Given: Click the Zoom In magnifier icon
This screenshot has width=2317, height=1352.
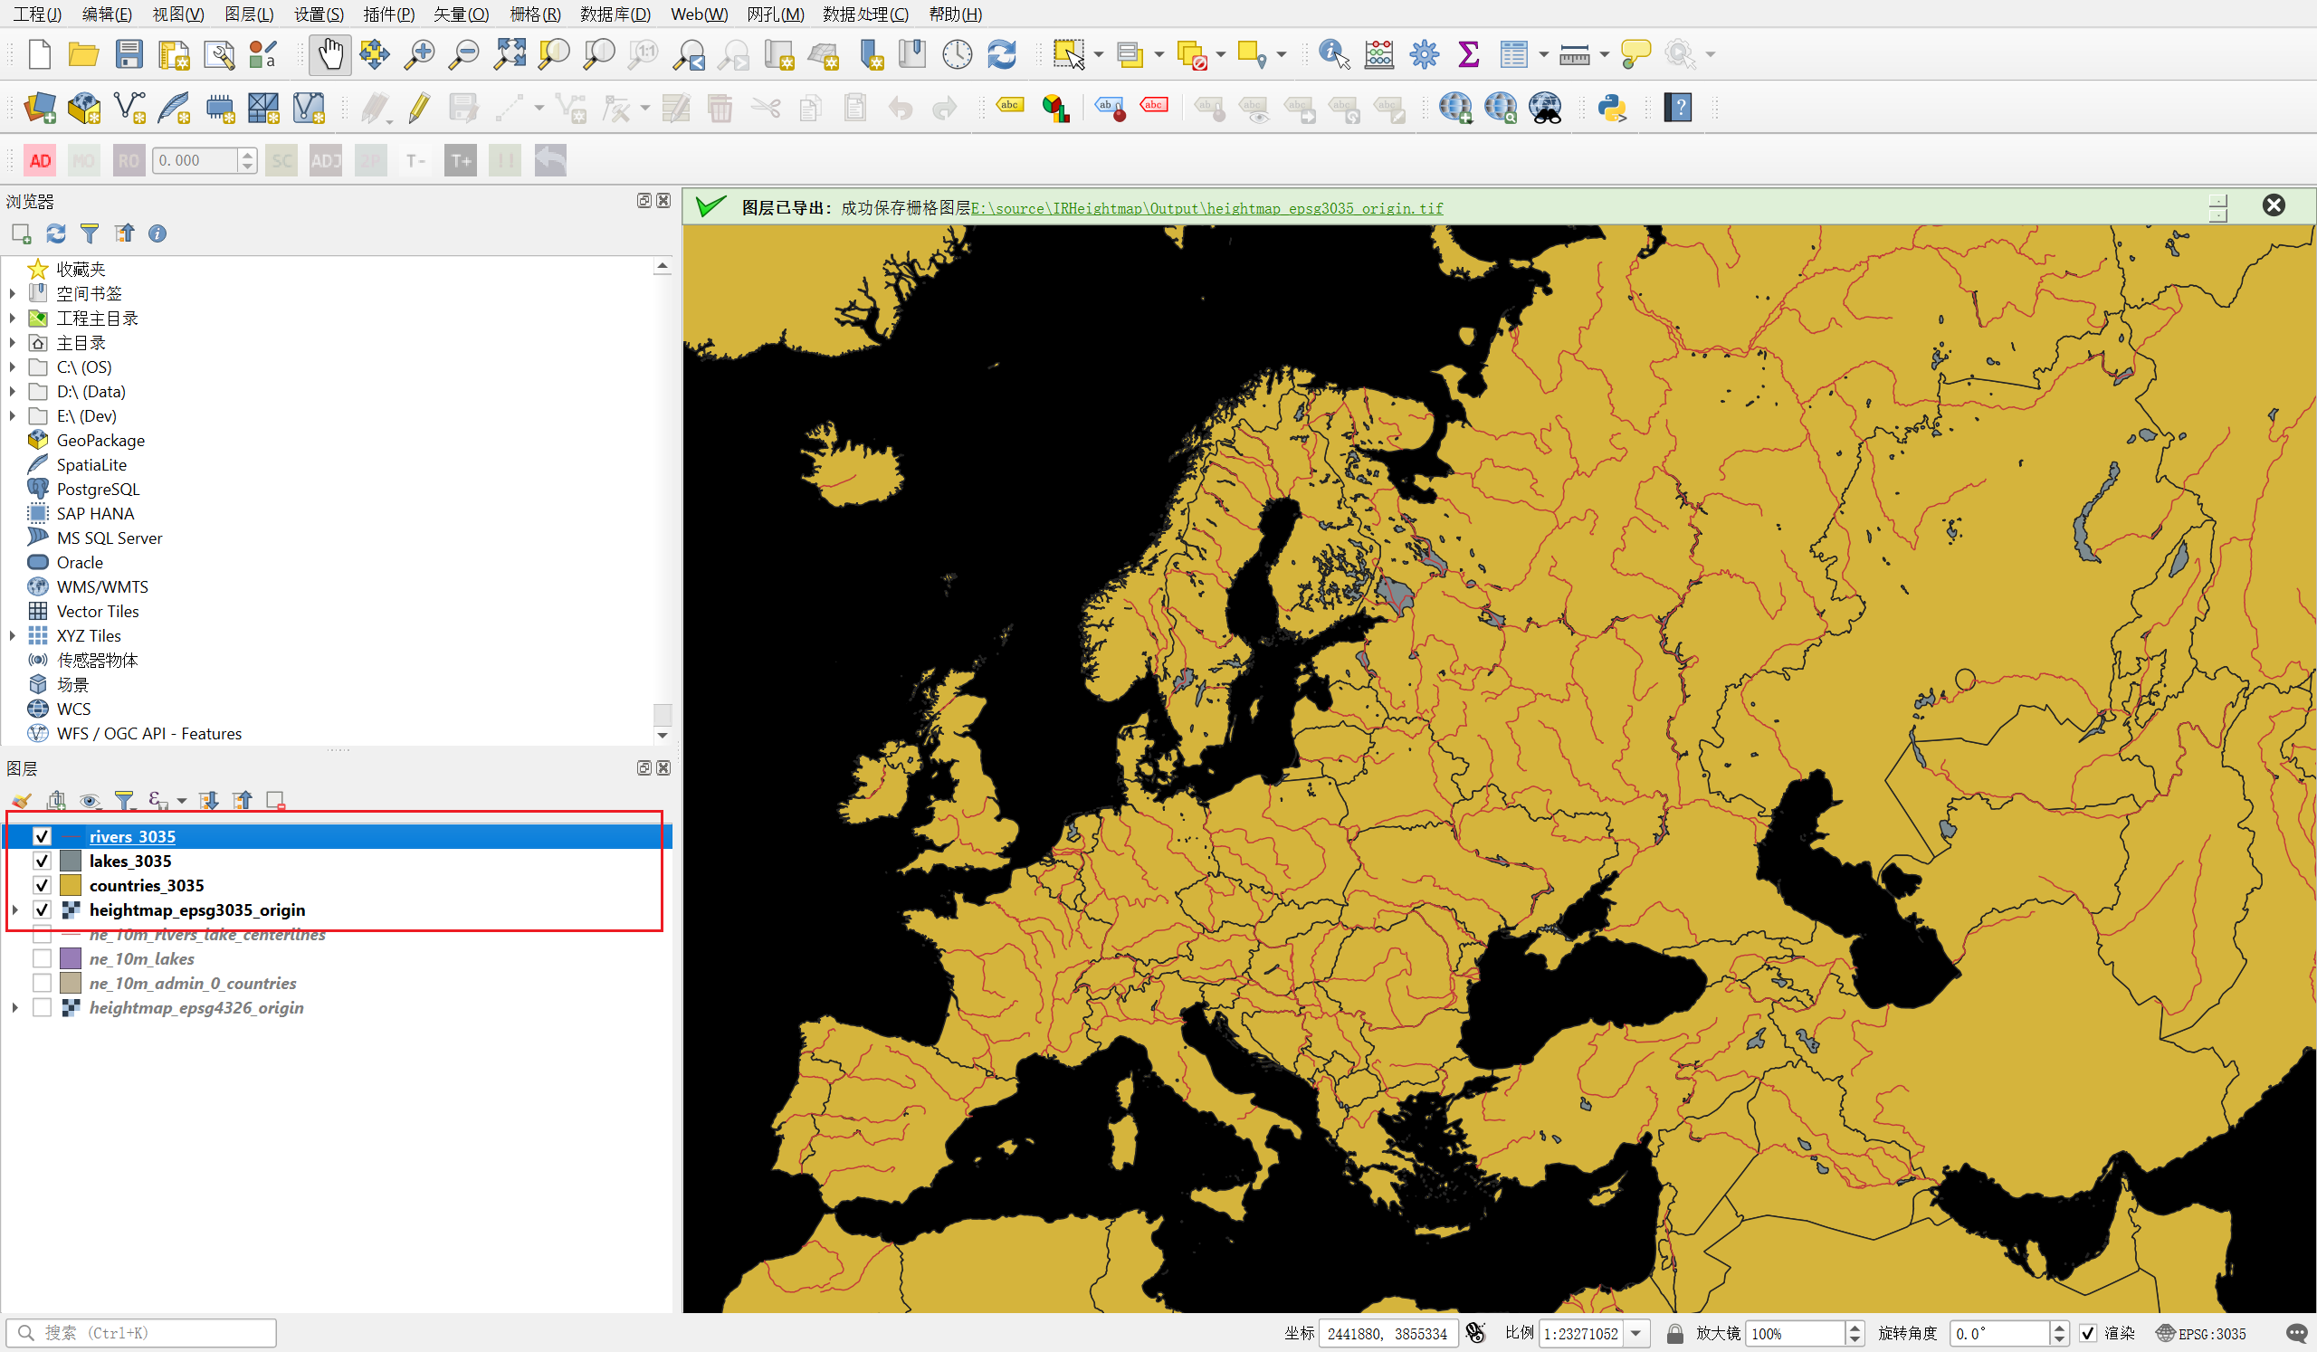Looking at the screenshot, I should tap(419, 54).
